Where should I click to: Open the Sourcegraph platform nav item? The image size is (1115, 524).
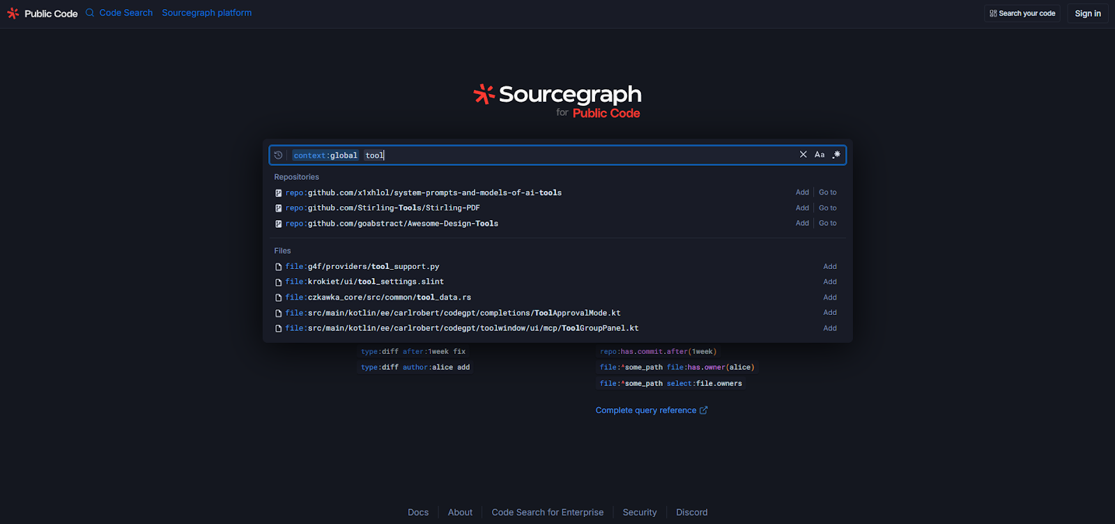coord(207,13)
